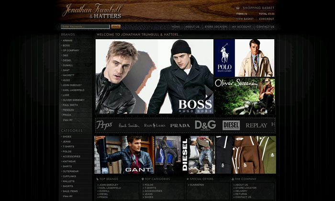The height and width of the screenshot is (201, 335).
Task: Select Boss in the Brands sidebar
Action: (x=66, y=45)
